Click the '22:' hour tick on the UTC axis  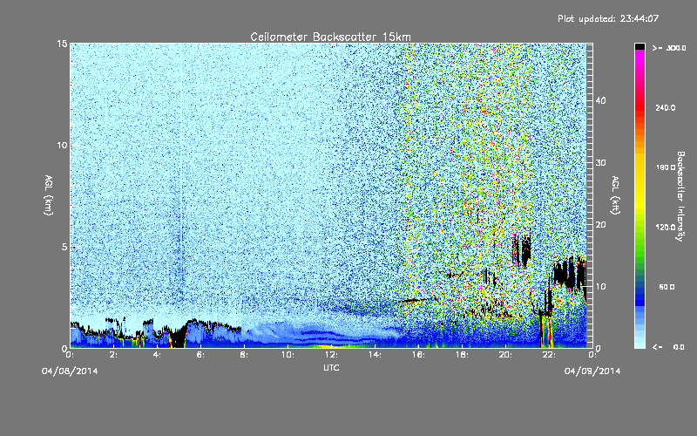tap(549, 355)
